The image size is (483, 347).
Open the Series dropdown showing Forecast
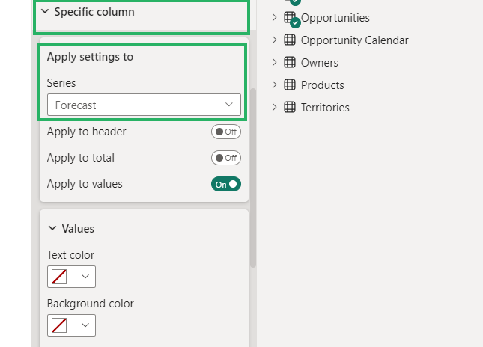point(144,105)
